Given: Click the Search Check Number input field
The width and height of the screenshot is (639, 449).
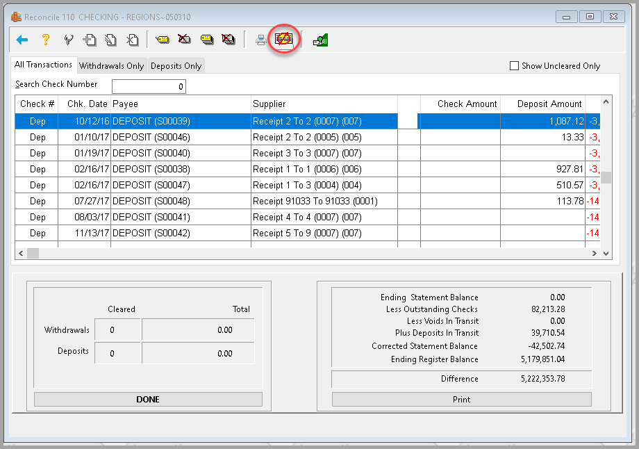Looking at the screenshot, I should pyautogui.click(x=149, y=86).
